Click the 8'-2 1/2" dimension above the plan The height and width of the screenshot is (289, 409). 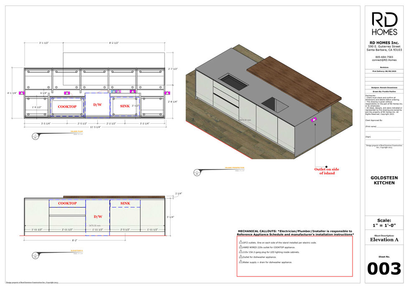114,43
